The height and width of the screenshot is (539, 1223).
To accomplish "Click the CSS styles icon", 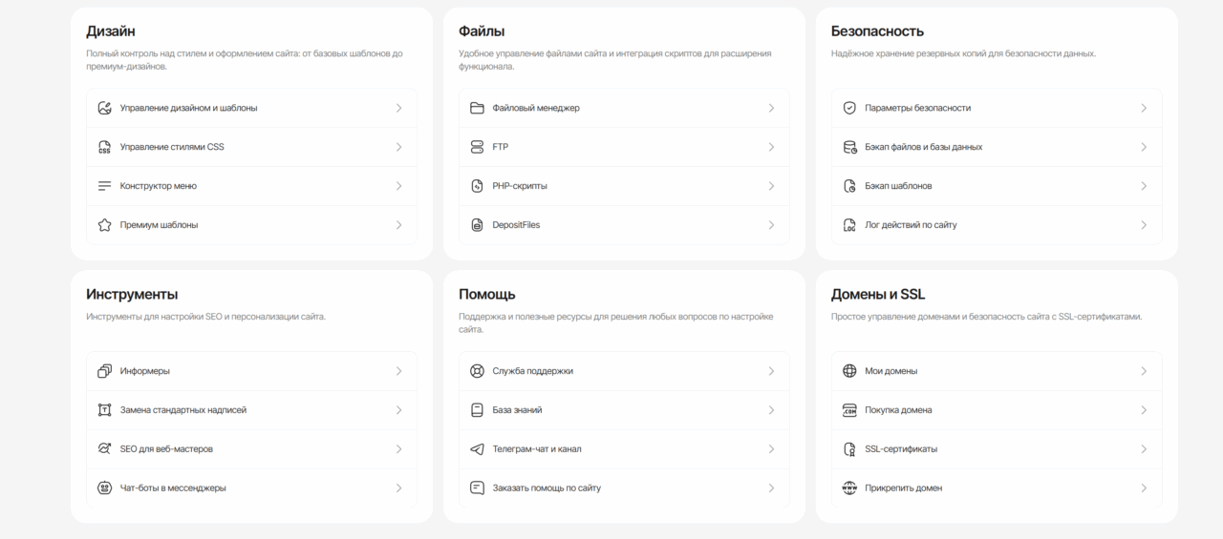I will coord(105,147).
